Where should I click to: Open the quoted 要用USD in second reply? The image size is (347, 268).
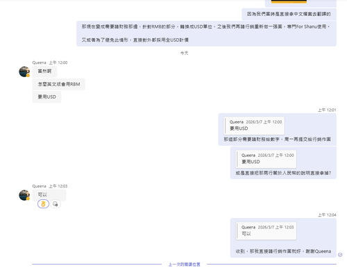266,159
